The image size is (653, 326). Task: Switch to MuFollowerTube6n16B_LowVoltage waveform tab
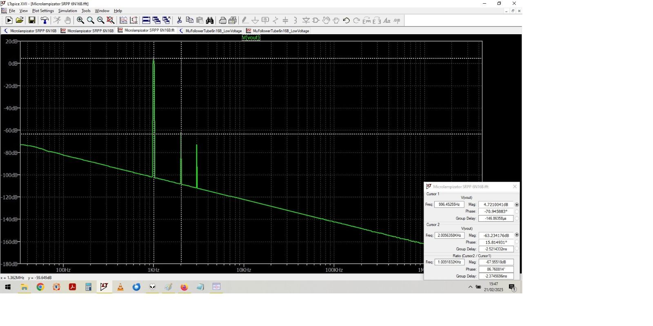click(x=278, y=31)
